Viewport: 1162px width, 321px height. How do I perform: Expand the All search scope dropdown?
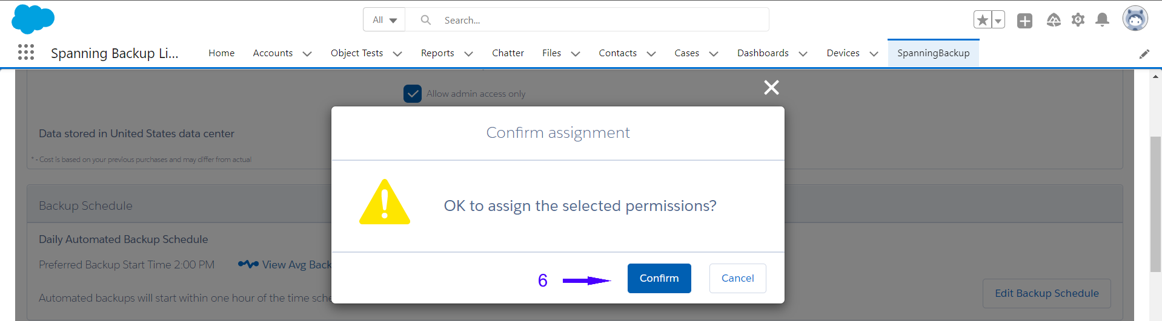click(384, 20)
